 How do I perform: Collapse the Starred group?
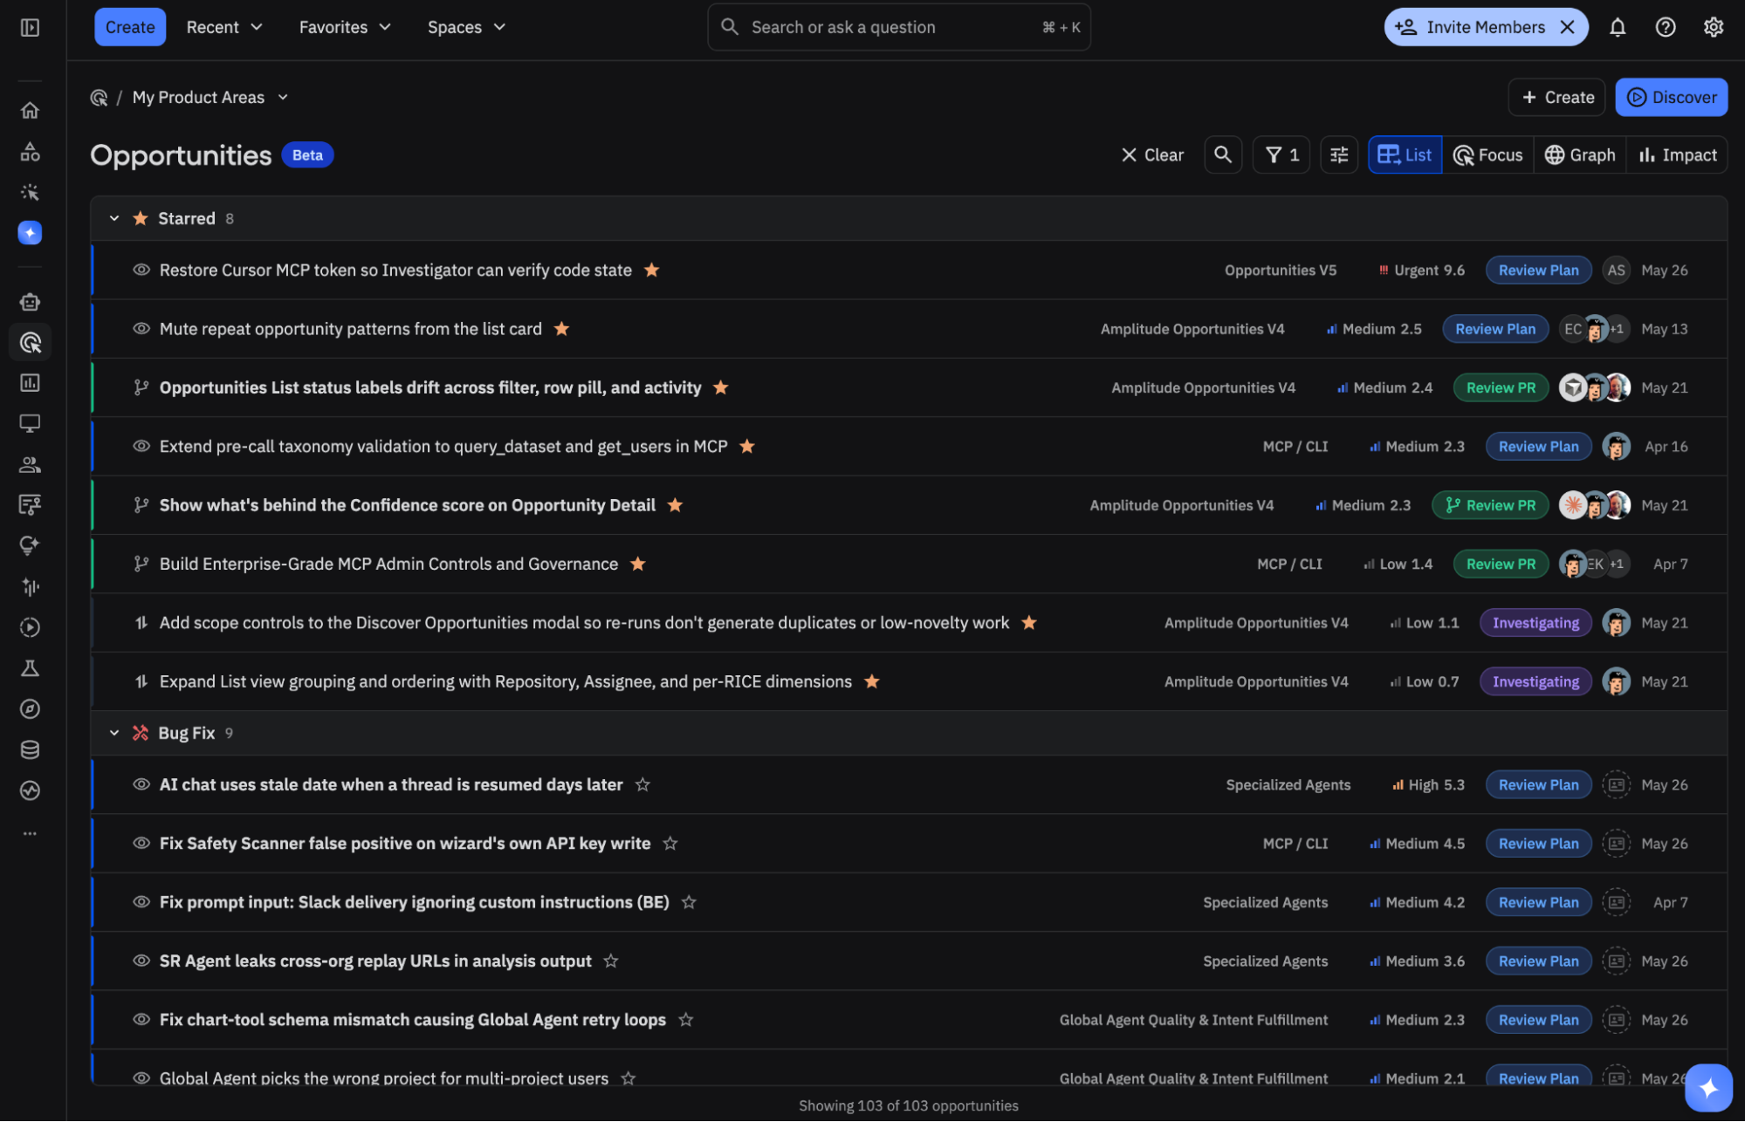(x=114, y=218)
